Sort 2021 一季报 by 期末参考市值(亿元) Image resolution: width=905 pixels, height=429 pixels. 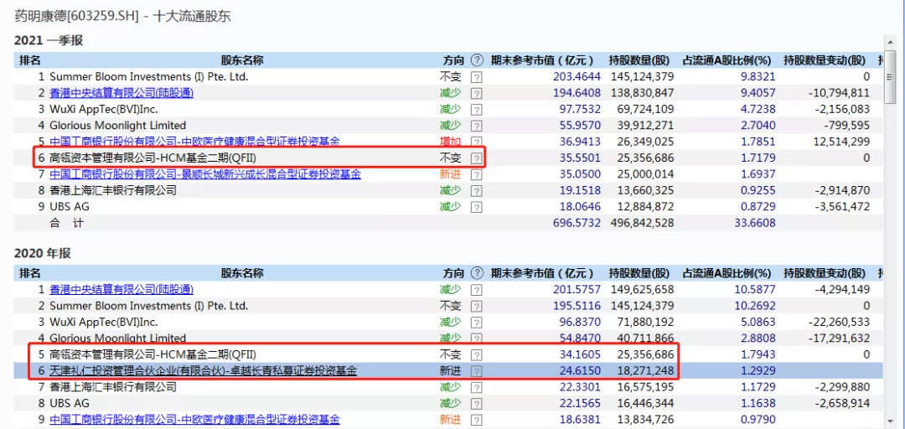coord(542,60)
